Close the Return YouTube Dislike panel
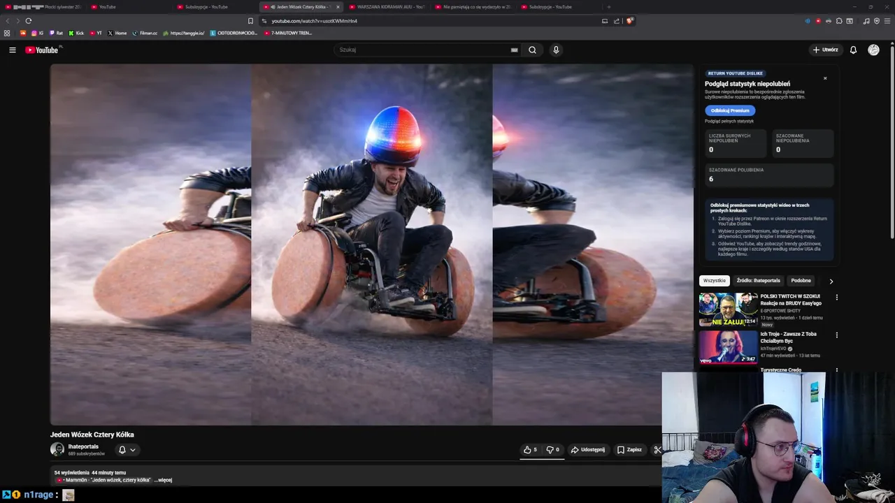Image resolution: width=895 pixels, height=503 pixels. [x=825, y=78]
